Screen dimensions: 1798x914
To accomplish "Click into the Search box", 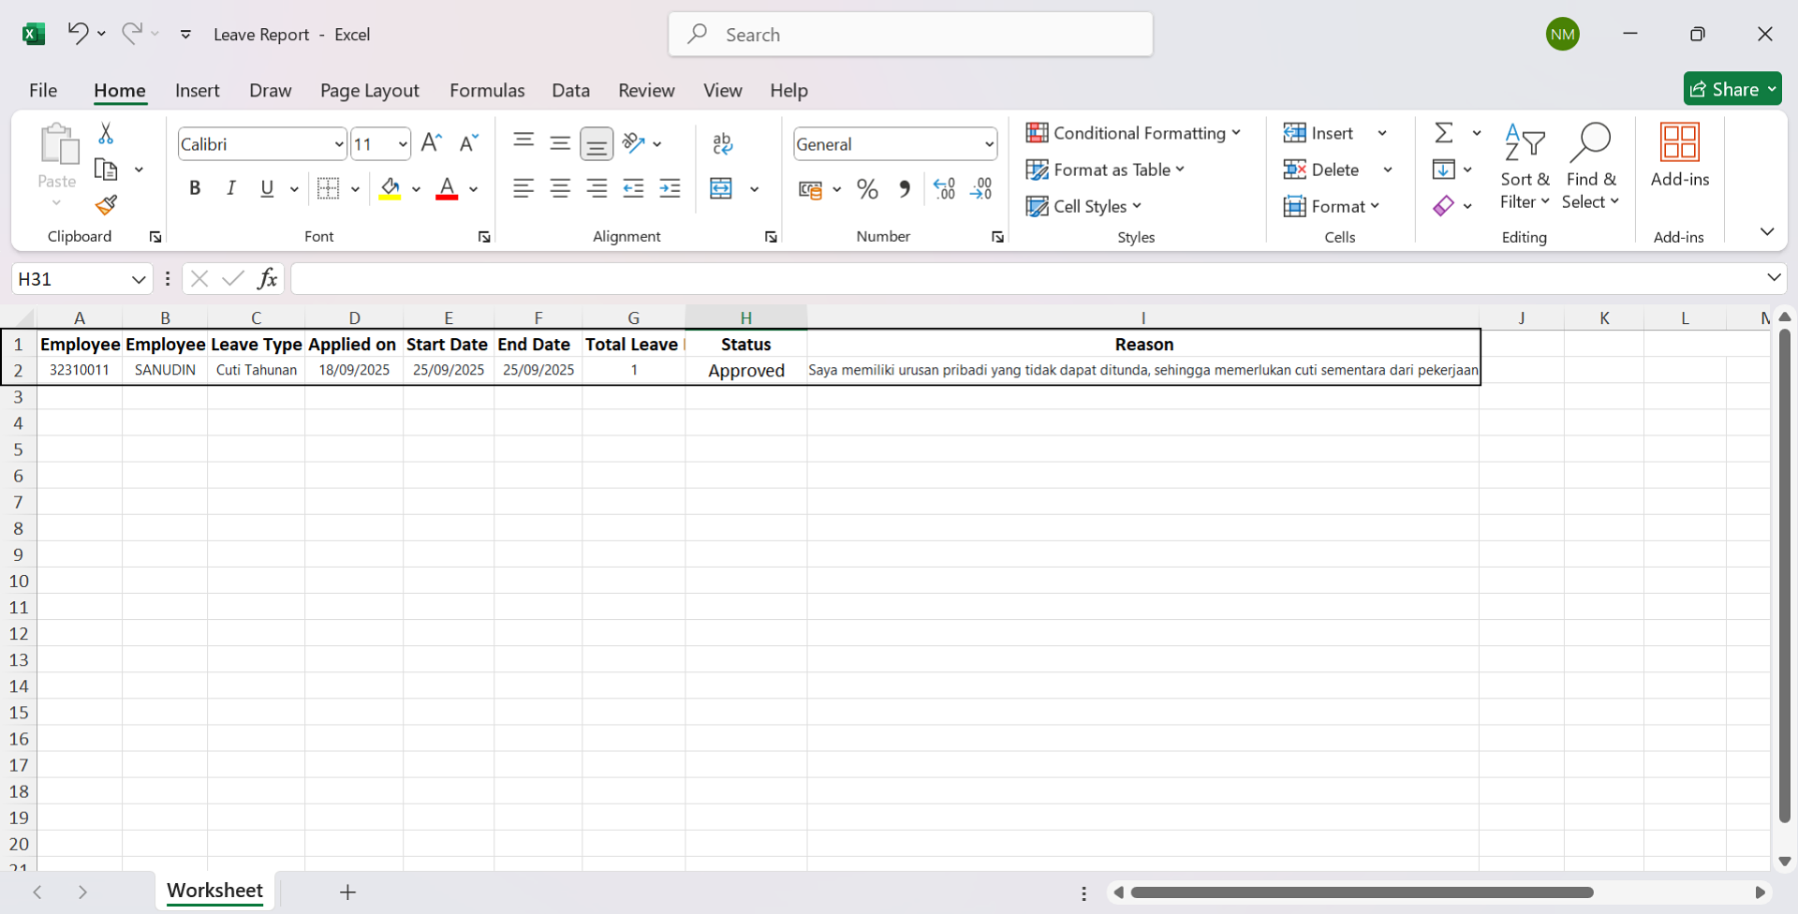I will click(910, 35).
